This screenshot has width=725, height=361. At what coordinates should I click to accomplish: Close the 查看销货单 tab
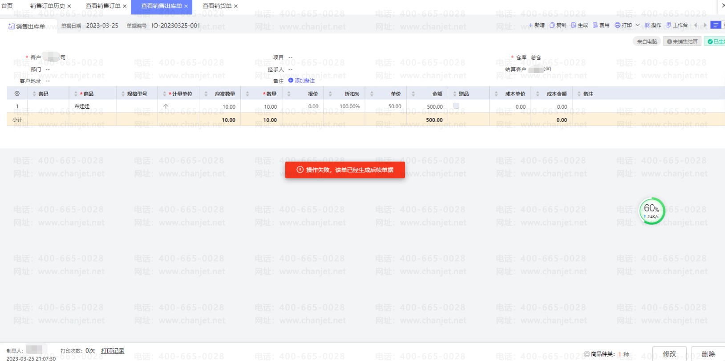[x=236, y=6]
